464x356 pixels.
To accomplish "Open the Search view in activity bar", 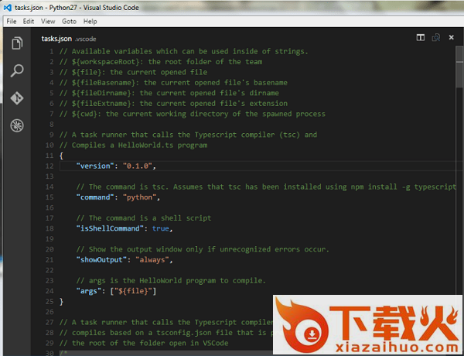I will point(16,71).
